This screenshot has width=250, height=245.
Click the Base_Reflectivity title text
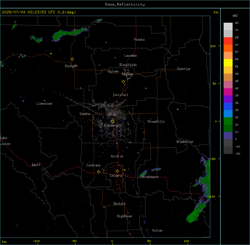[125, 4]
